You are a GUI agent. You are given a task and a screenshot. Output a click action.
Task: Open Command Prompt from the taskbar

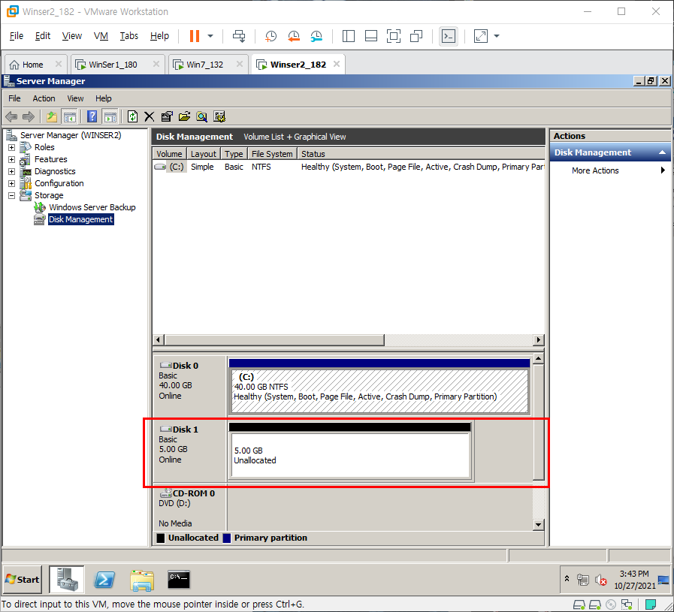179,580
